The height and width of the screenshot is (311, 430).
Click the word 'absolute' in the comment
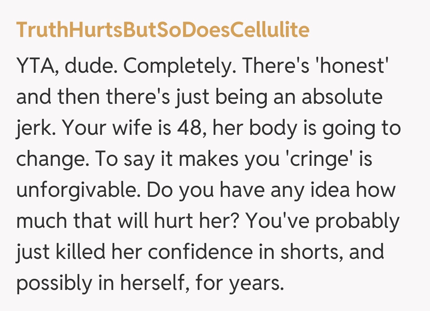(x=342, y=97)
